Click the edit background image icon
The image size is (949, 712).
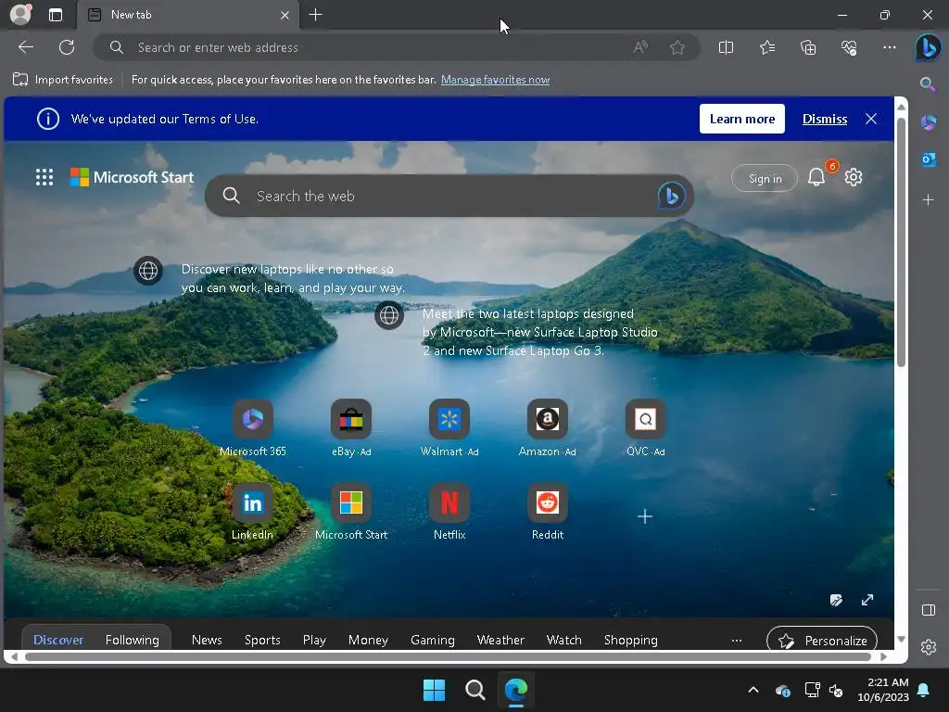click(x=837, y=600)
